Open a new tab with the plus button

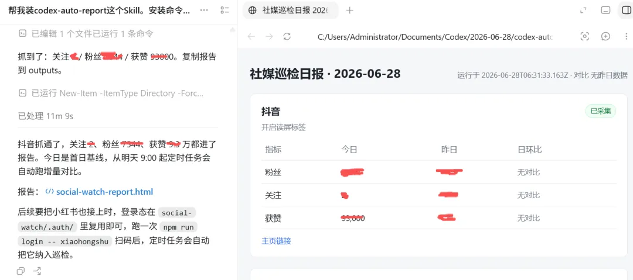click(x=349, y=11)
